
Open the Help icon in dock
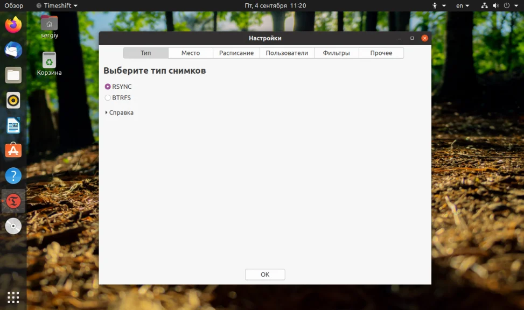13,175
